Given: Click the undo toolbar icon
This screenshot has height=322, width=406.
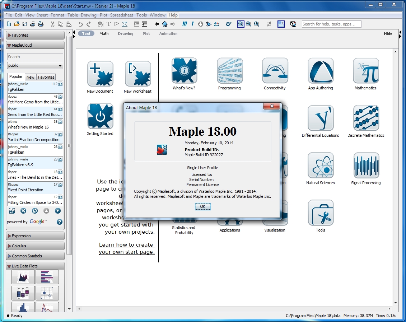Looking at the screenshot, I should click(81, 24).
